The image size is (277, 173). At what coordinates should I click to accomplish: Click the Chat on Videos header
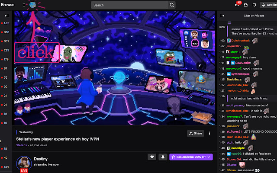[x=254, y=16]
